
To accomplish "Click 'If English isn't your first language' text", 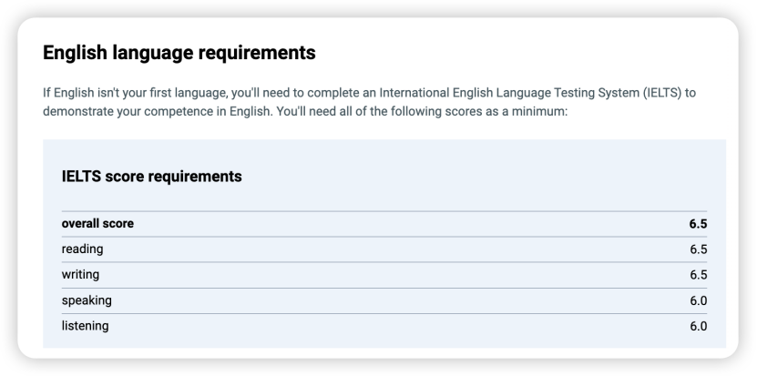I will [x=131, y=94].
